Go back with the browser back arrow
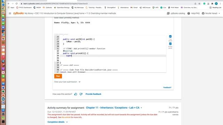Image resolution: width=223 pixels, height=125 pixels. (9, 3)
